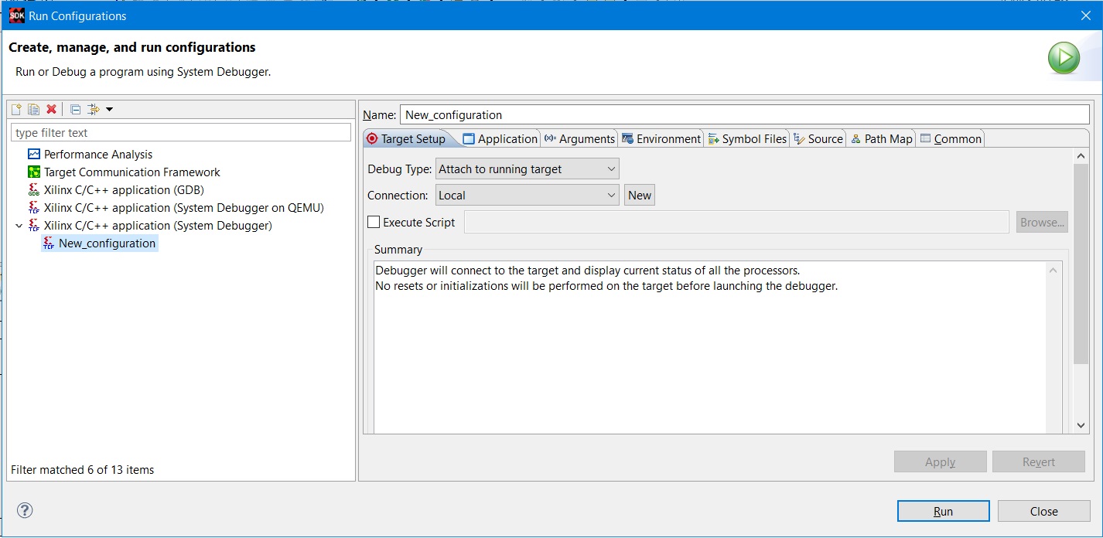
Task: Select Xilinx C/C++ application (GDB)
Action: [x=124, y=190]
